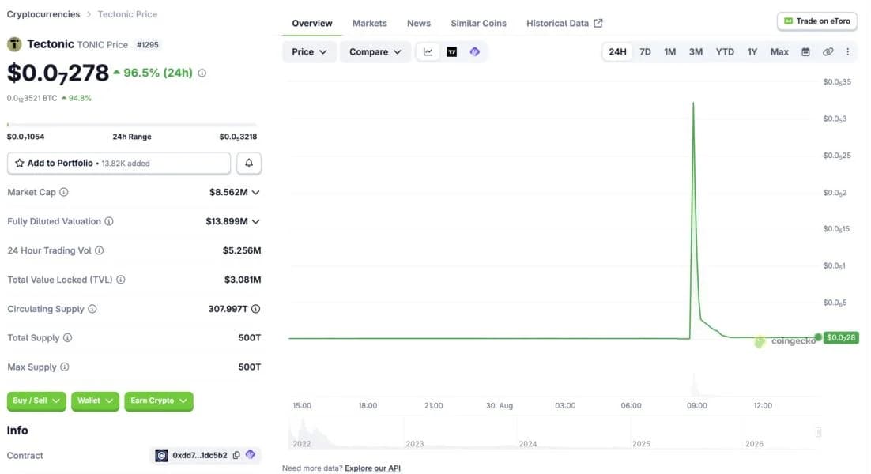Screen dimensions: 871x474
Task: Show 24 Hour Trading Vol info tooltip
Action: [99, 250]
